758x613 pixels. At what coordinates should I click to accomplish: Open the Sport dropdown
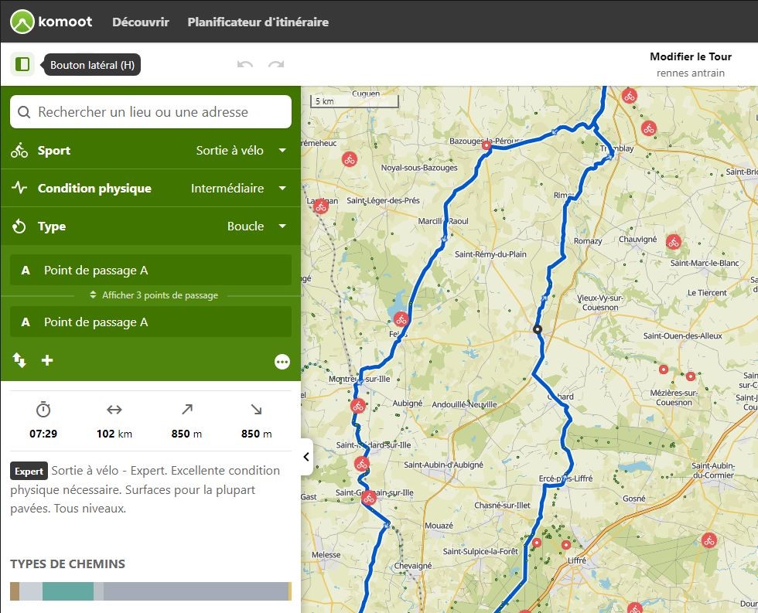coord(240,151)
